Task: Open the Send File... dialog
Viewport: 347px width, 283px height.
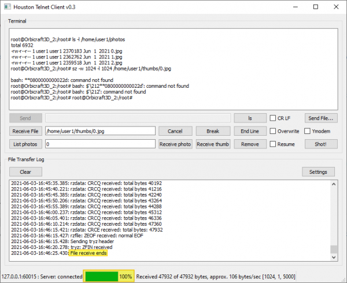Action: [321, 118]
